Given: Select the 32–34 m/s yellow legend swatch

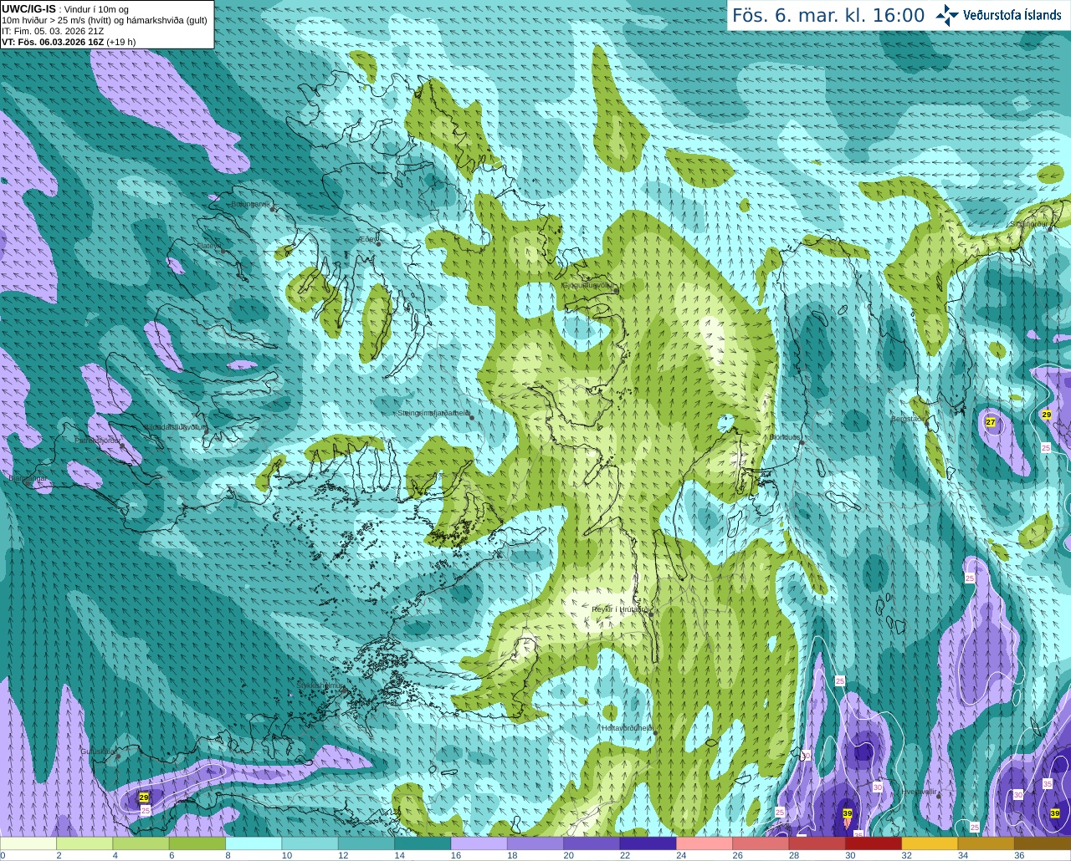Looking at the screenshot, I should tap(930, 843).
